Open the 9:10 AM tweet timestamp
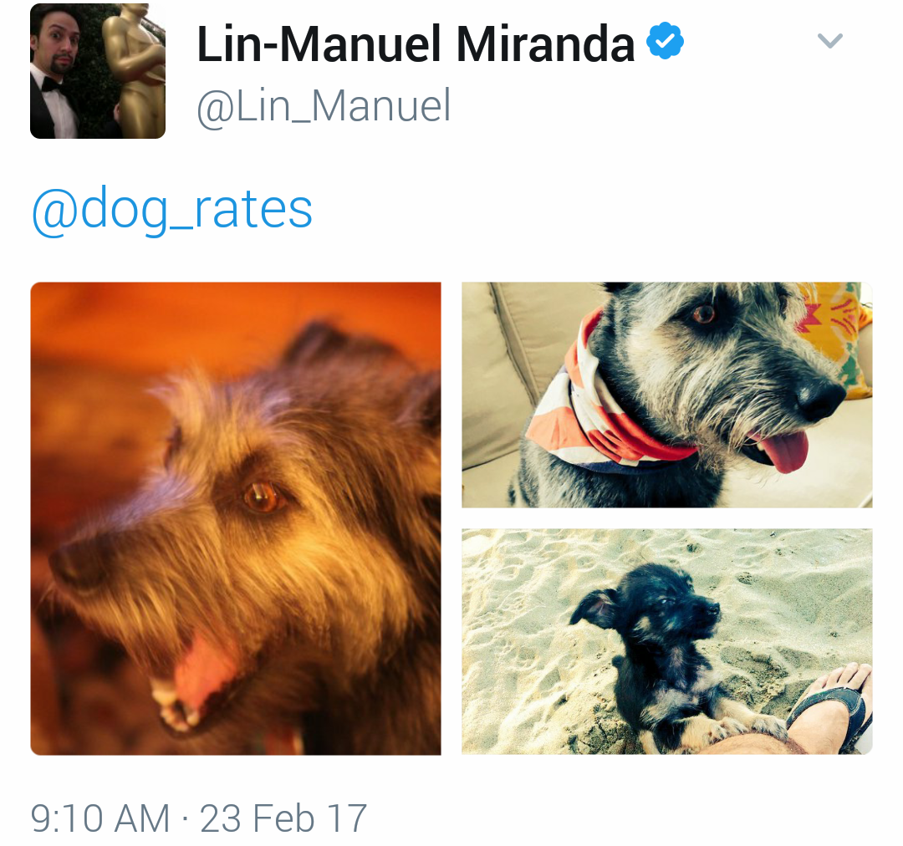This screenshot has height=846, width=903. (100, 818)
